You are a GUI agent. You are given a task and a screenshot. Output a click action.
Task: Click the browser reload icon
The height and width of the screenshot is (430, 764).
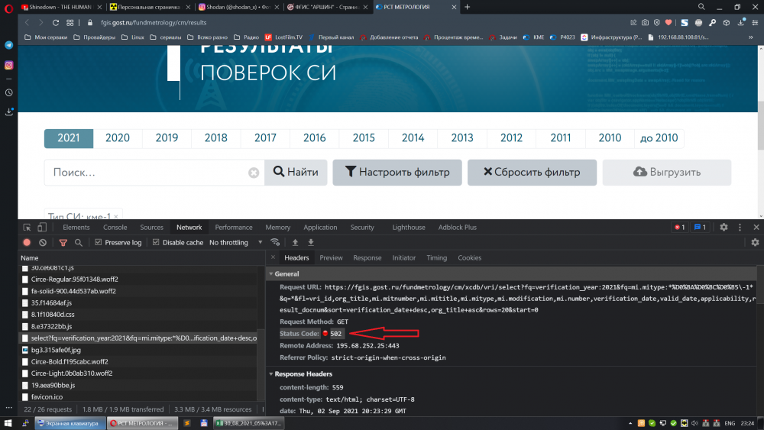[x=56, y=22]
